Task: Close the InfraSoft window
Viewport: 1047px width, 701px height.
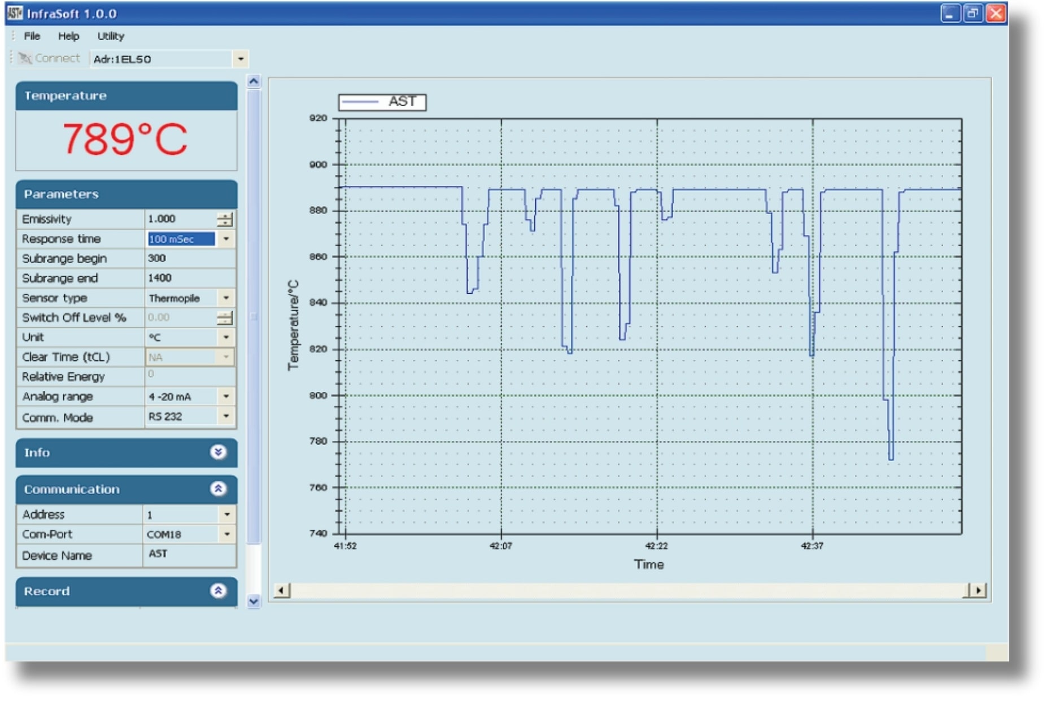Action: [996, 13]
